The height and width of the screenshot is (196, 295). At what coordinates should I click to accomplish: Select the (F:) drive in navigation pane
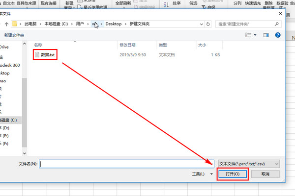[5, 144]
